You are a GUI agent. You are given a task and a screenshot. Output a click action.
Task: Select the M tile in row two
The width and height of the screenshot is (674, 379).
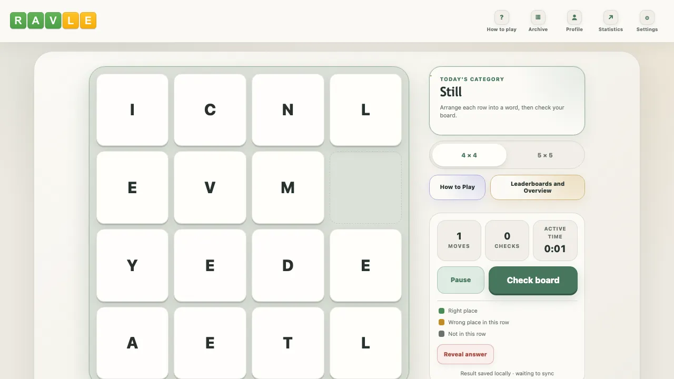click(x=288, y=187)
